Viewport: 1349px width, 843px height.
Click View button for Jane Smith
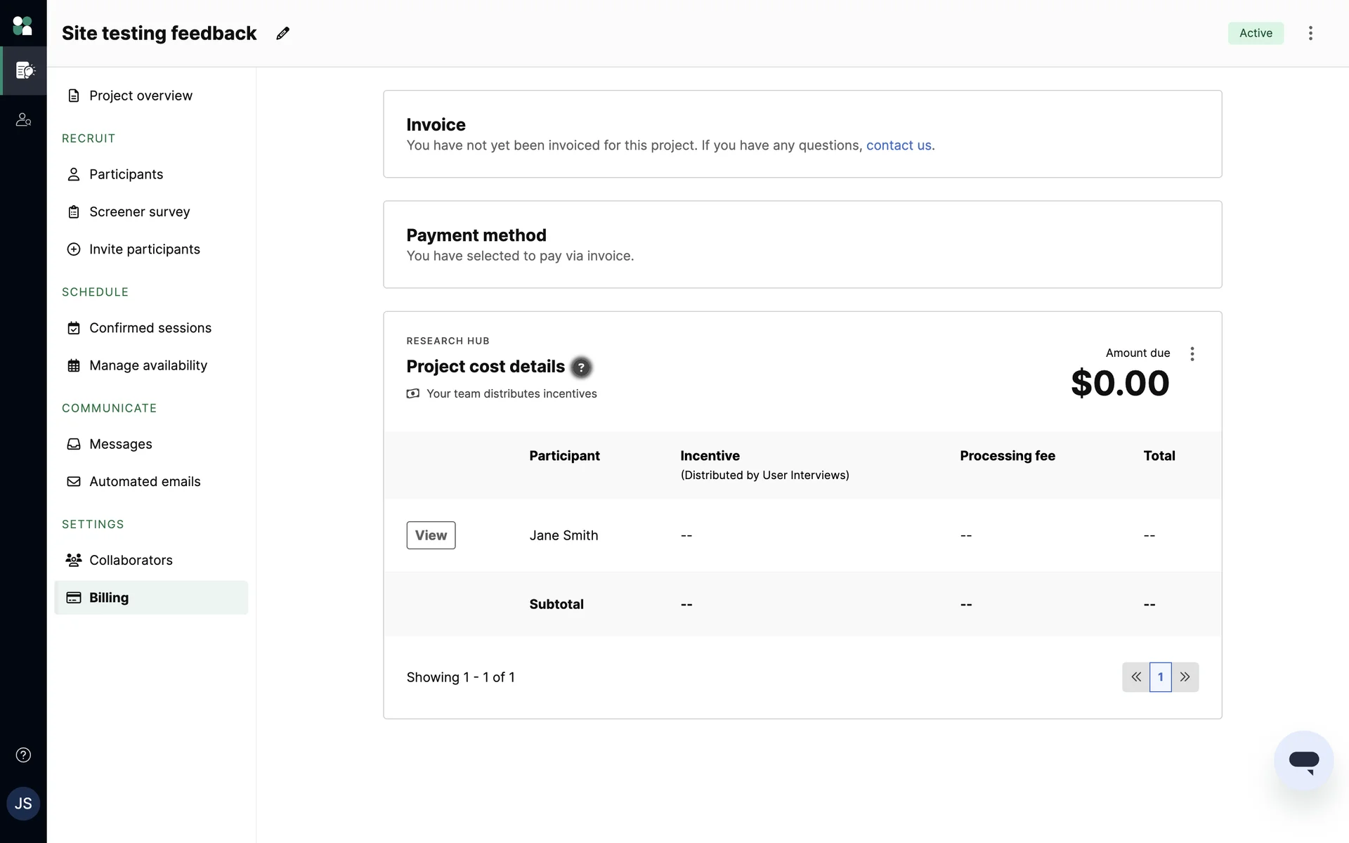click(x=431, y=535)
